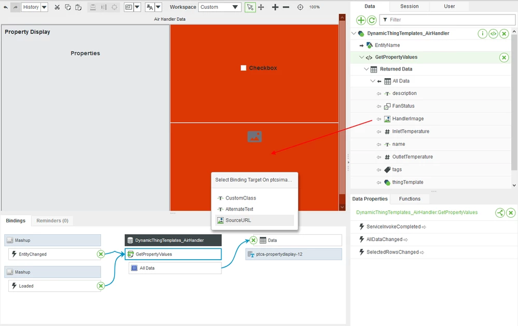The height and width of the screenshot is (326, 518).
Task: Click the localization language icon
Action: [150, 7]
